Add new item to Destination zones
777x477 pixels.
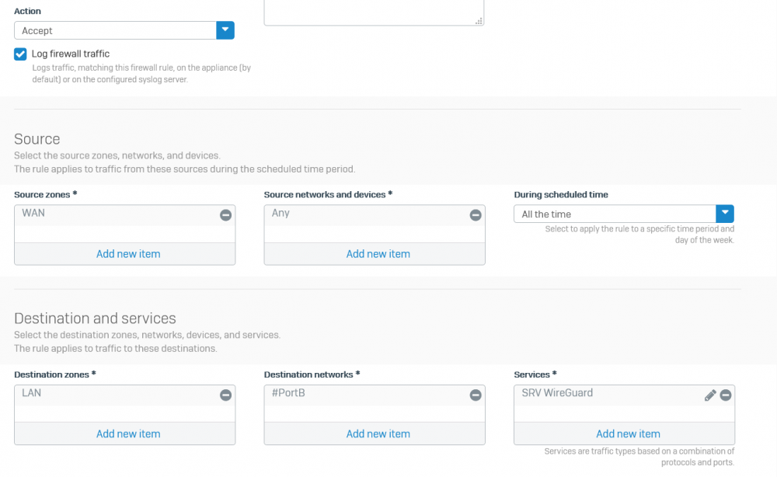tap(128, 433)
